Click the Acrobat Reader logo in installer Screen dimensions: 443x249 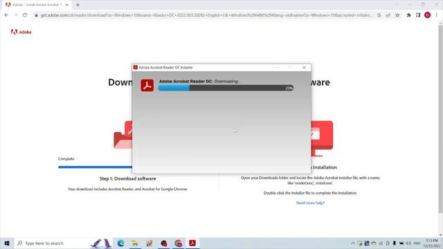pyautogui.click(x=147, y=85)
